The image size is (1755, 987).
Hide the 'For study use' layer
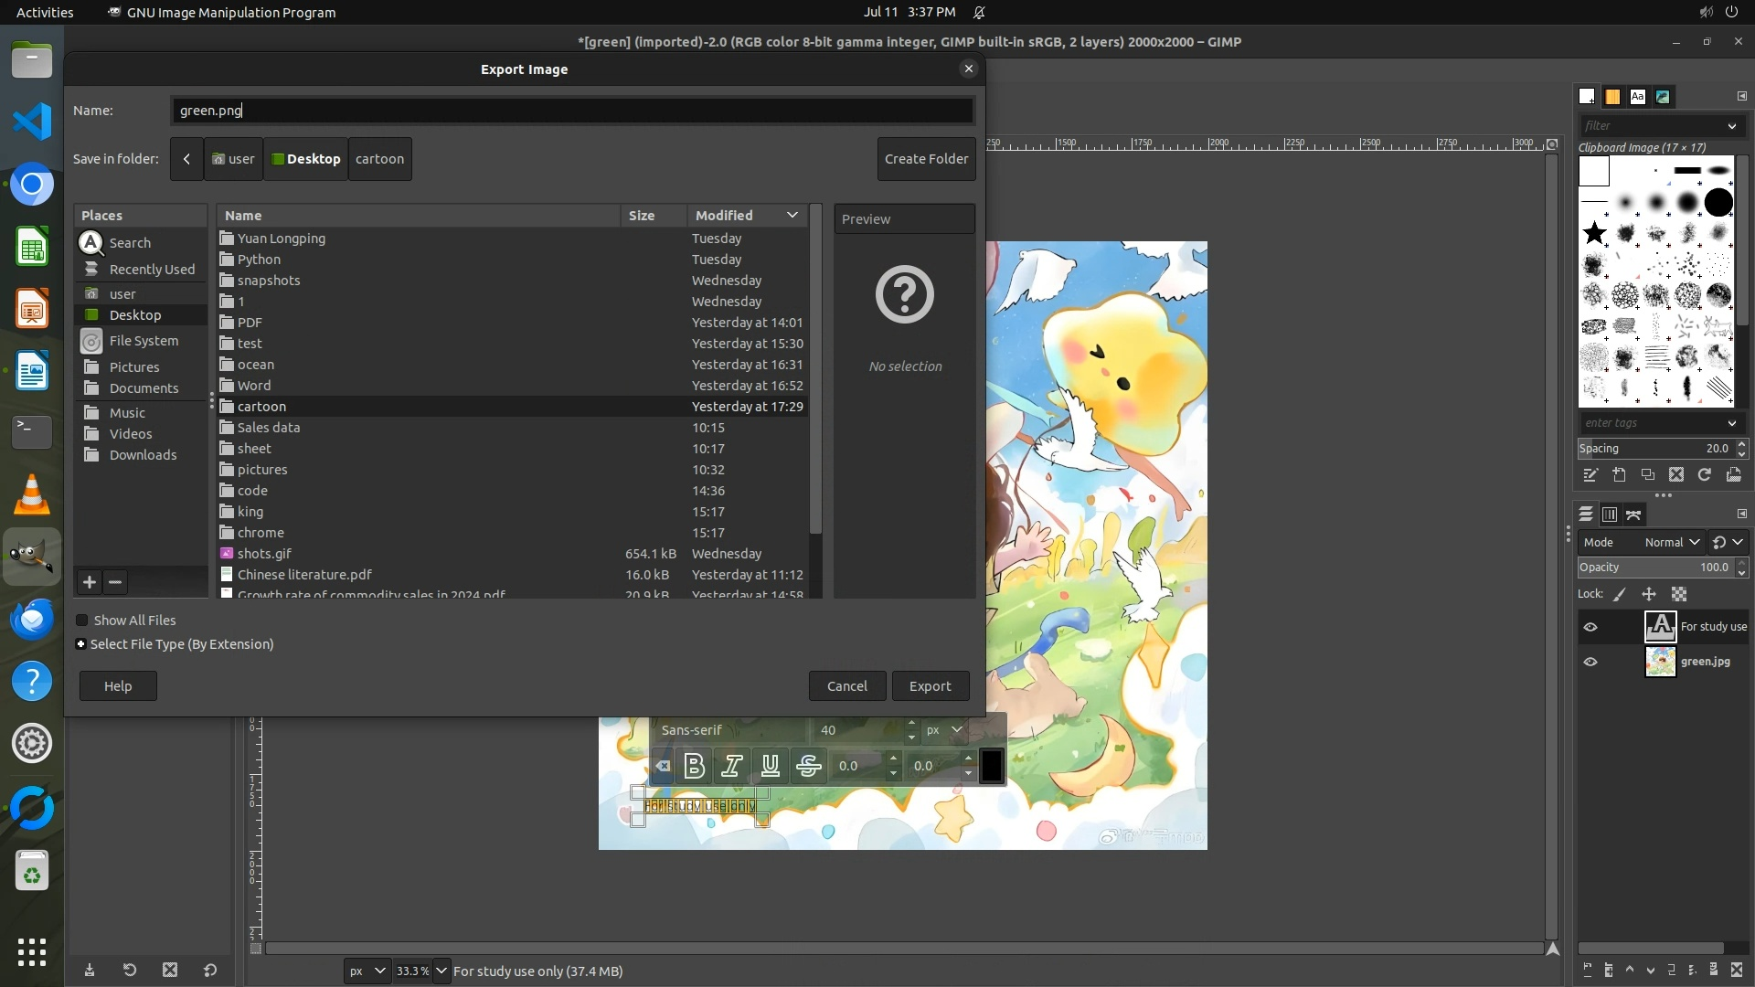pyautogui.click(x=1590, y=627)
